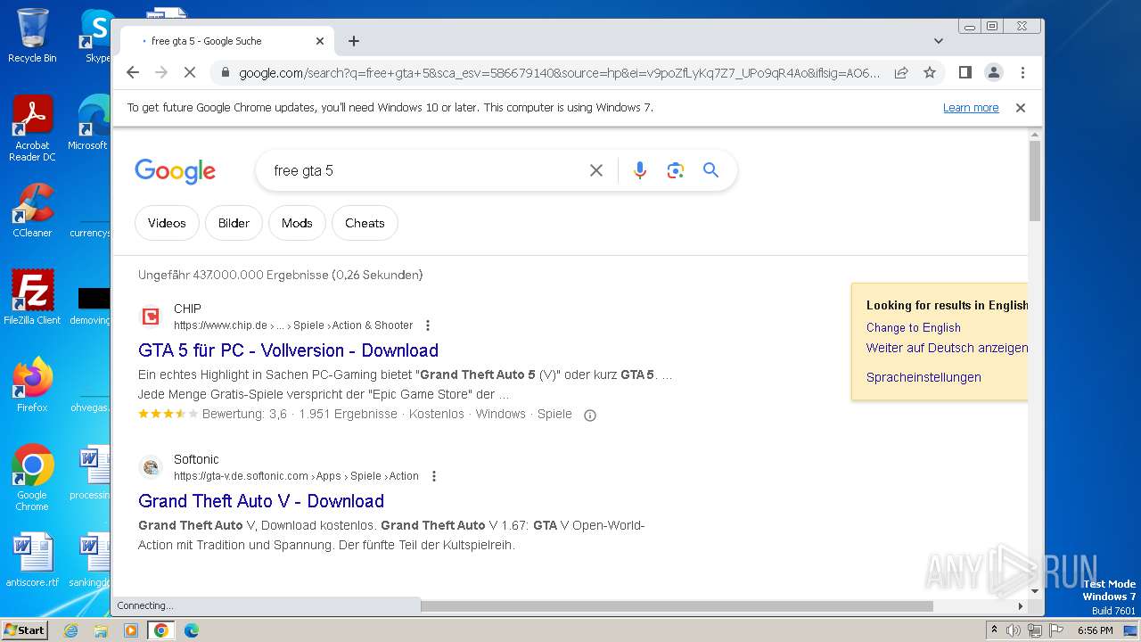Focus the 'free gta 5' search box
This screenshot has height=642, width=1141.
click(426, 170)
